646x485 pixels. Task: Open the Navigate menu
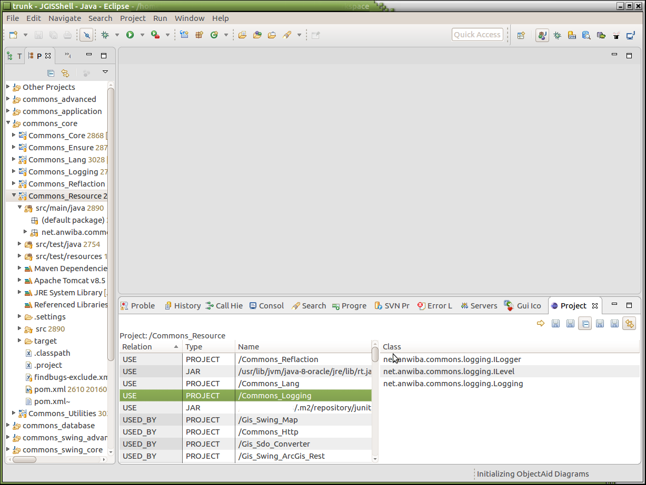pyautogui.click(x=65, y=18)
